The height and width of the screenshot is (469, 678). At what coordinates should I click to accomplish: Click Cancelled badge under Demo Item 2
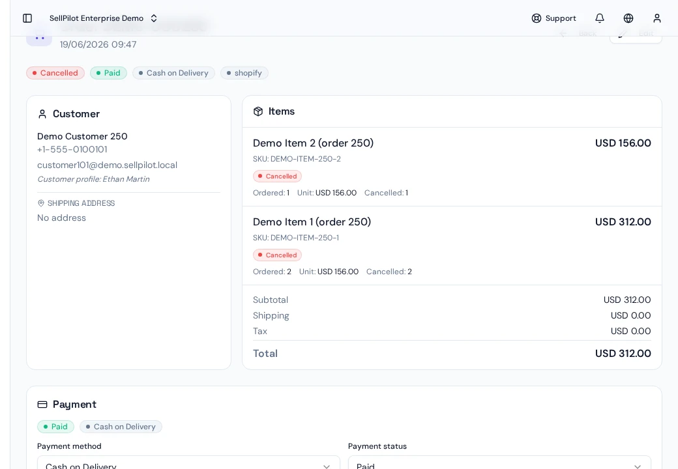pyautogui.click(x=277, y=176)
